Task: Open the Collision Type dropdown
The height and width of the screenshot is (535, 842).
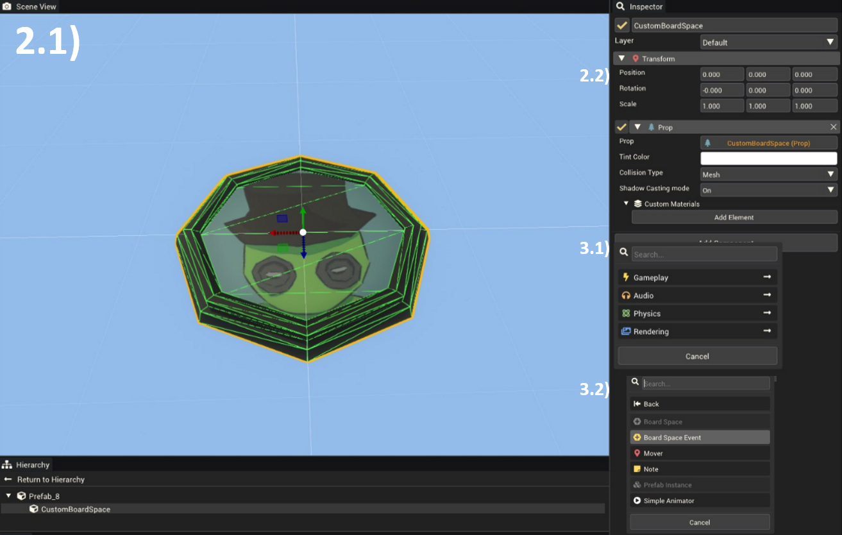Action: click(768, 174)
